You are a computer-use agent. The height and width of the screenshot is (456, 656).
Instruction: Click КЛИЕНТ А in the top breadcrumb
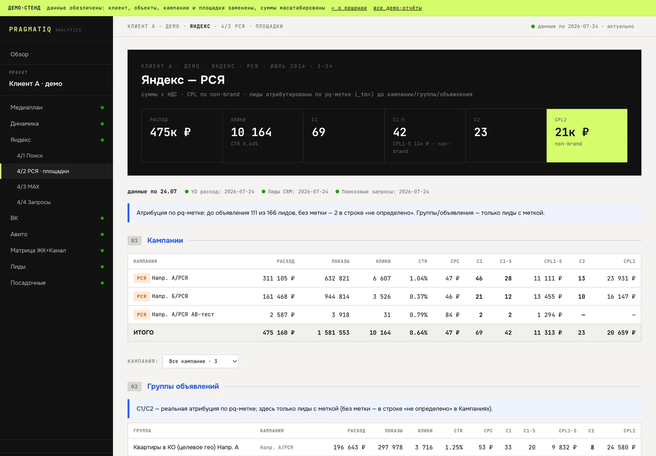141,26
